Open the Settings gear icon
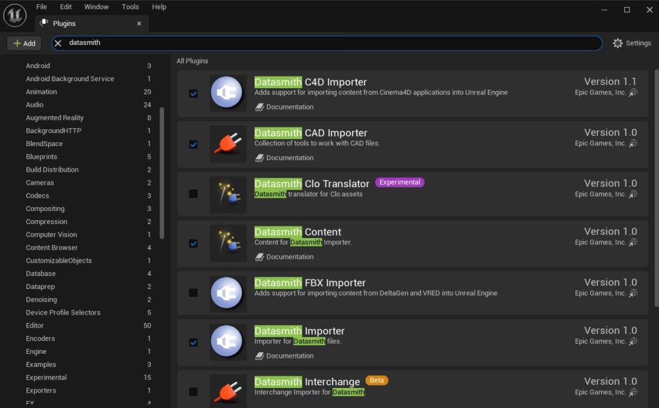 pyautogui.click(x=617, y=43)
